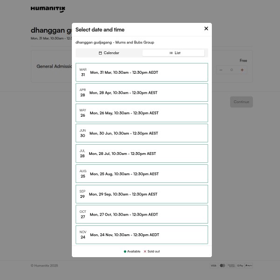Click the Mastercard icon in footer
This screenshot has width=280, height=280.
tap(223, 266)
